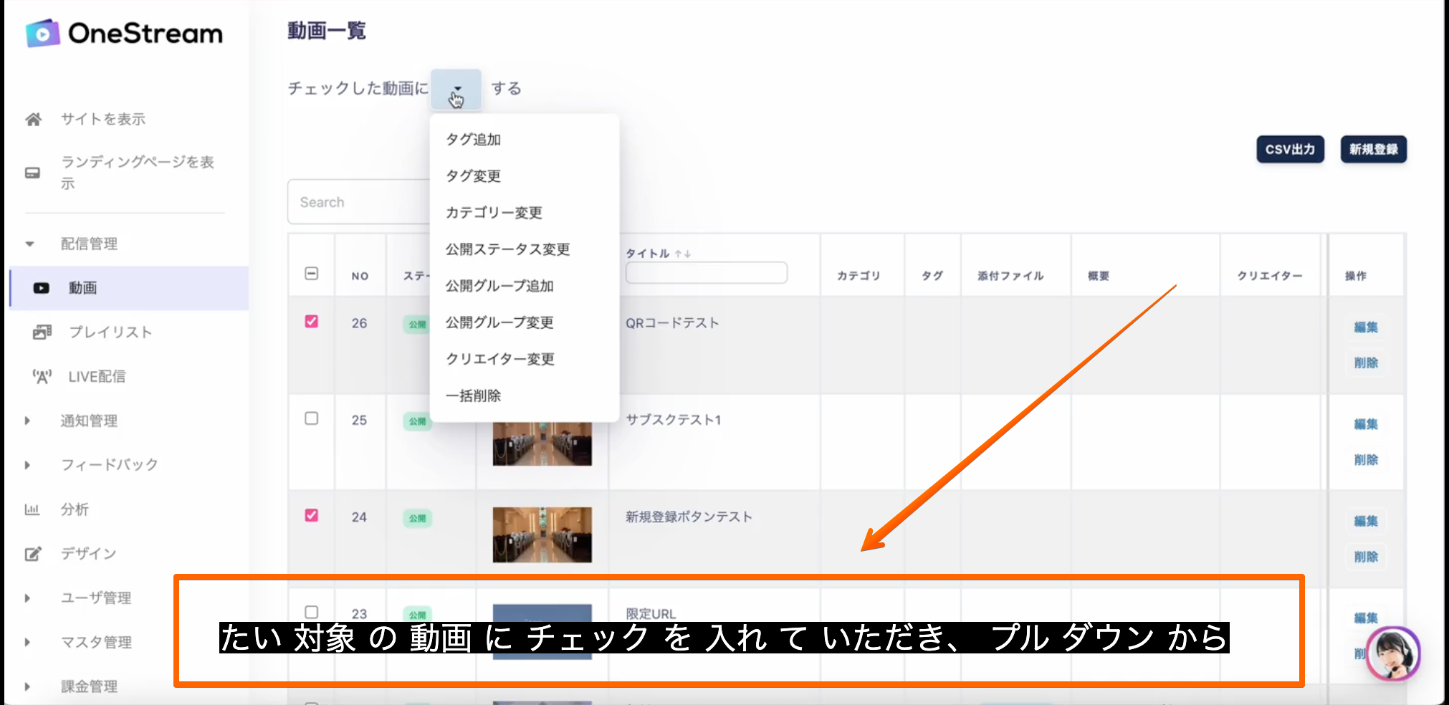Check the row 25 checkbox
The image size is (1449, 705).
312,418
